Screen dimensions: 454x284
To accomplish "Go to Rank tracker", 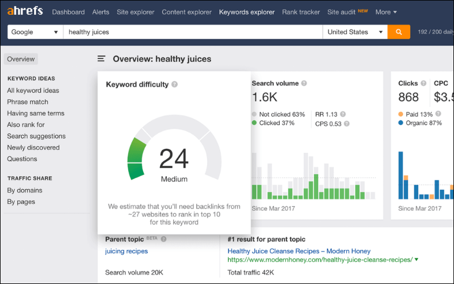I will (301, 12).
